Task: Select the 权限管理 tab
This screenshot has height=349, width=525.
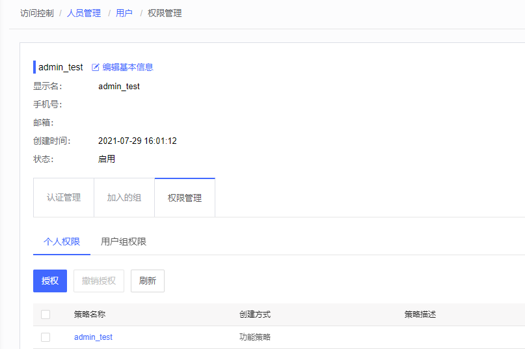Action: (185, 198)
